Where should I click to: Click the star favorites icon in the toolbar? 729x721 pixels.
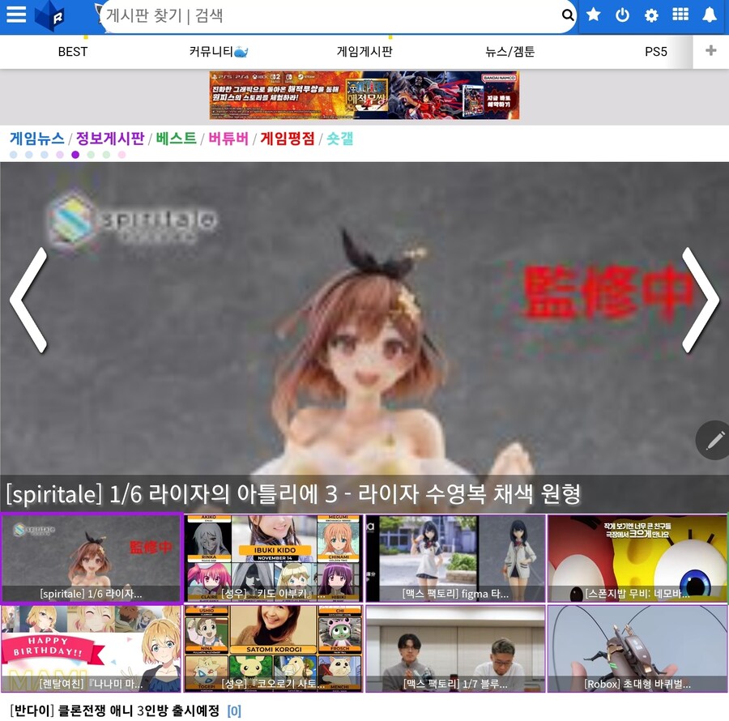click(593, 15)
